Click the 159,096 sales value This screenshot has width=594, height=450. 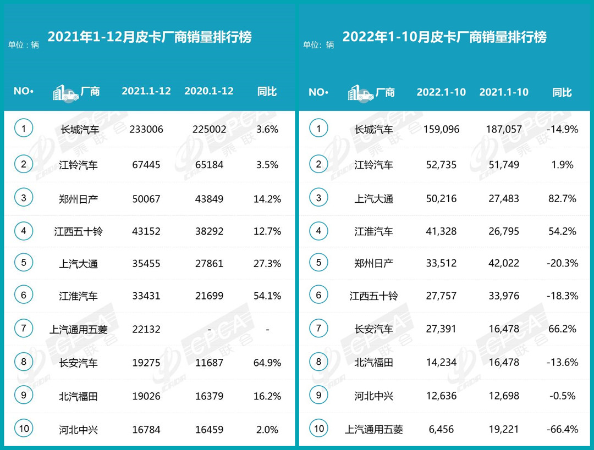[x=441, y=130]
